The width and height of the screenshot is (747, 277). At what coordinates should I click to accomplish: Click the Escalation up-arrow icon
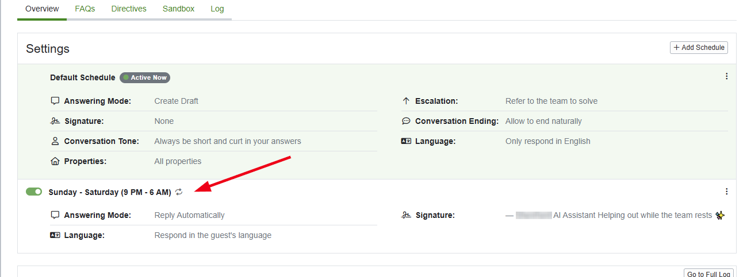click(406, 101)
